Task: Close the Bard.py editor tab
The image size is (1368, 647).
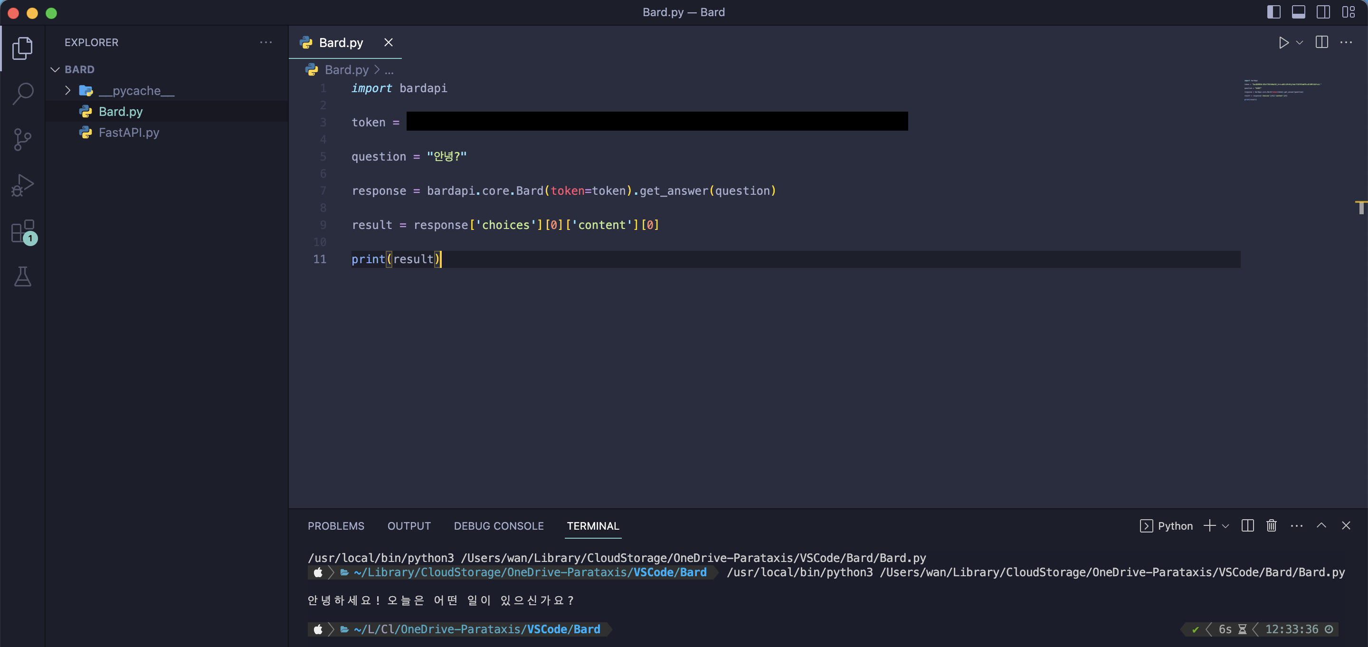Action: (x=388, y=42)
